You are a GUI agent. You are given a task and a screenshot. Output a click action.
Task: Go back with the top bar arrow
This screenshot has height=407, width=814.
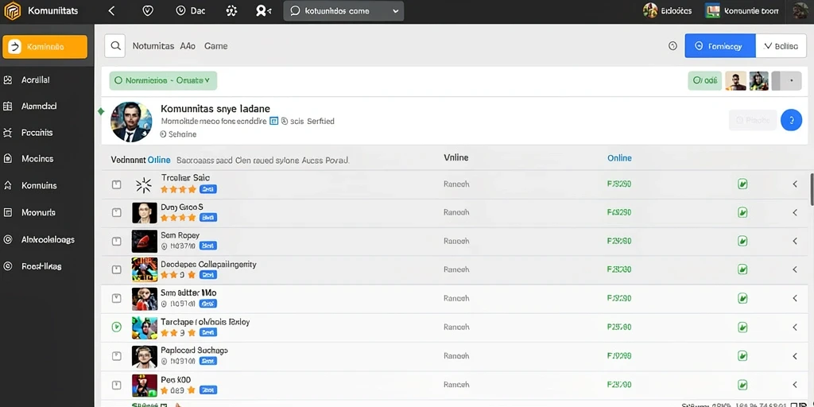[111, 11]
